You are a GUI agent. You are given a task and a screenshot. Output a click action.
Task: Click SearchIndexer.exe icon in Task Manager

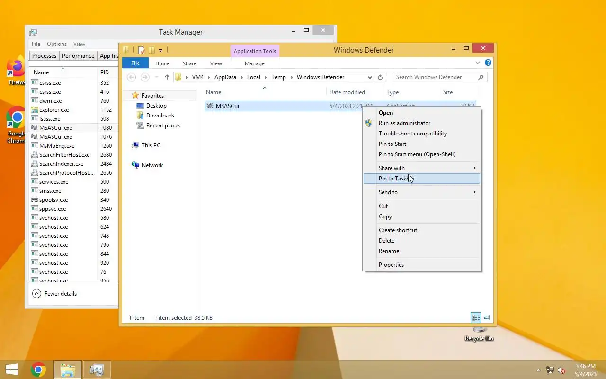(34, 163)
